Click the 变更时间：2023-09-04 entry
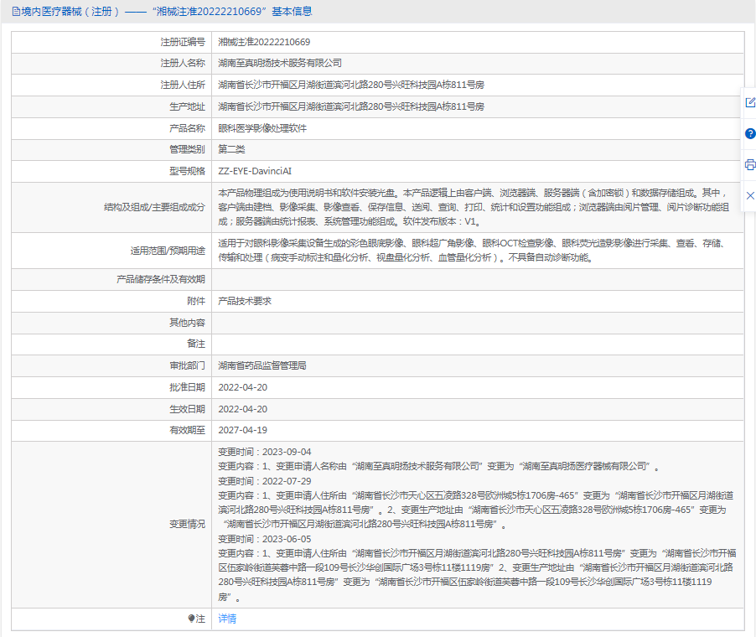This screenshot has width=756, height=637. point(264,452)
